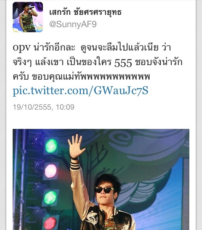Tap the sunglasses on the performer's face
This screenshot has height=230, width=202.
(104, 190)
